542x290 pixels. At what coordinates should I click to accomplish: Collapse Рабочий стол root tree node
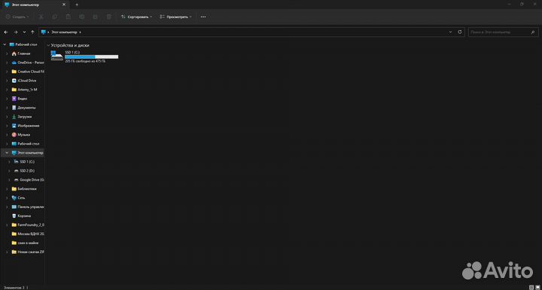[5, 44]
